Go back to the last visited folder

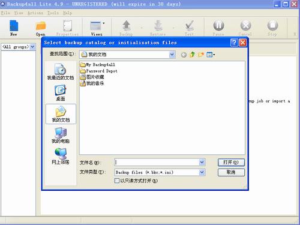click(184, 55)
